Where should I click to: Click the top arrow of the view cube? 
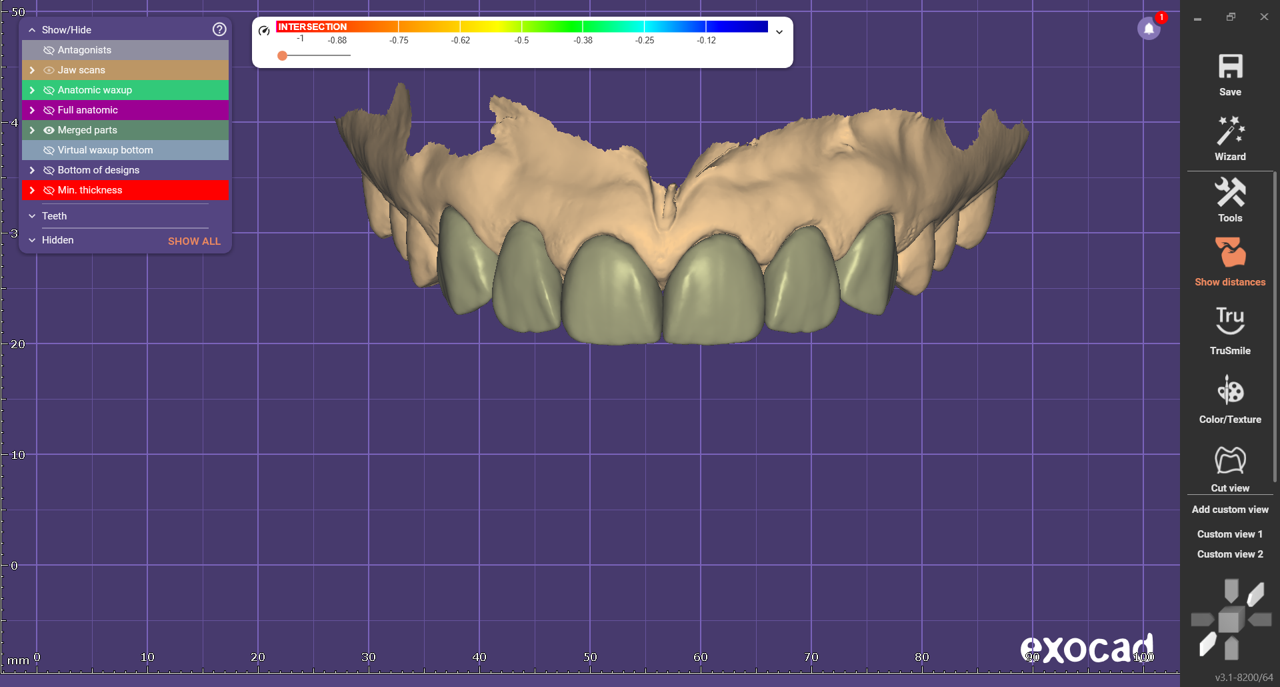[1231, 590]
